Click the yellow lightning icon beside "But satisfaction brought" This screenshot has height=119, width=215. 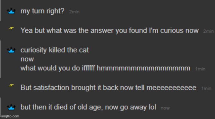(x=11, y=85)
